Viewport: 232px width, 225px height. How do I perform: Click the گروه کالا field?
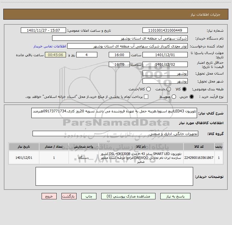[x=115, y=133]
